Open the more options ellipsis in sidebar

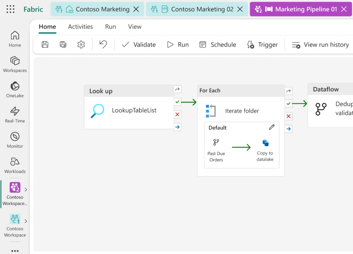coord(15,251)
